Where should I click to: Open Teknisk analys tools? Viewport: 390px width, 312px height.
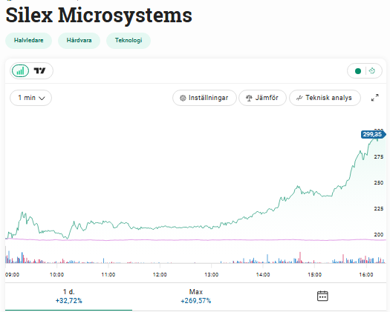tap(325, 98)
